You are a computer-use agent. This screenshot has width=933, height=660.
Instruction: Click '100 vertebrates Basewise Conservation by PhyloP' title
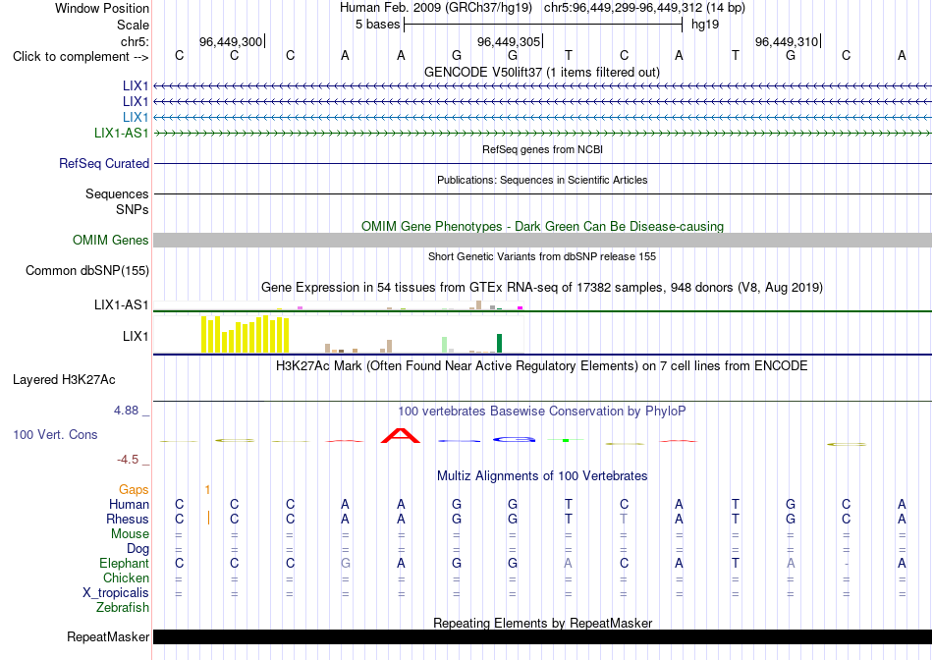pos(542,411)
